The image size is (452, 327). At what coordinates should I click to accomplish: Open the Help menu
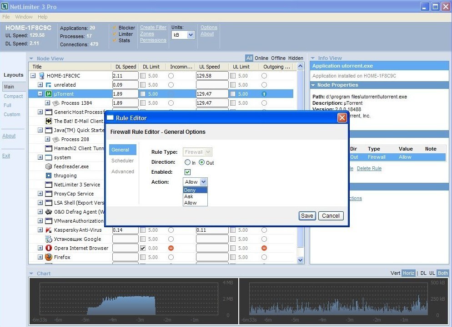click(43, 17)
